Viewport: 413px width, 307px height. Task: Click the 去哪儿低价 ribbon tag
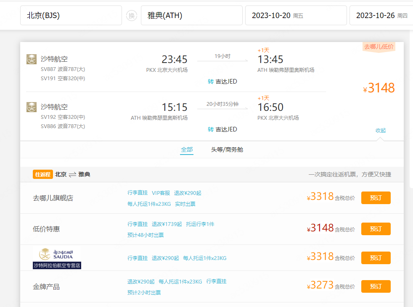pos(379,47)
